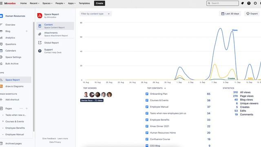
Task: Click the sidebar vertical scrollbar
Action: [34, 77]
